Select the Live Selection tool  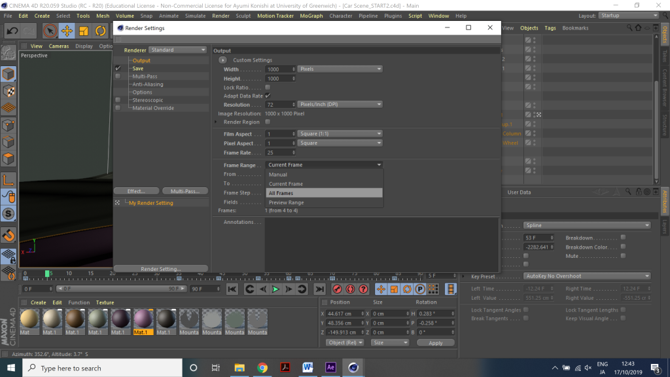coord(50,31)
